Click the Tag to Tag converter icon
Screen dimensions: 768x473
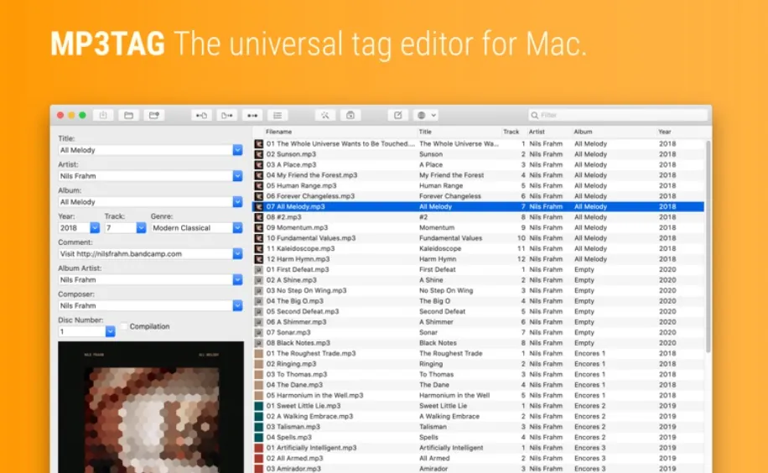pos(252,115)
